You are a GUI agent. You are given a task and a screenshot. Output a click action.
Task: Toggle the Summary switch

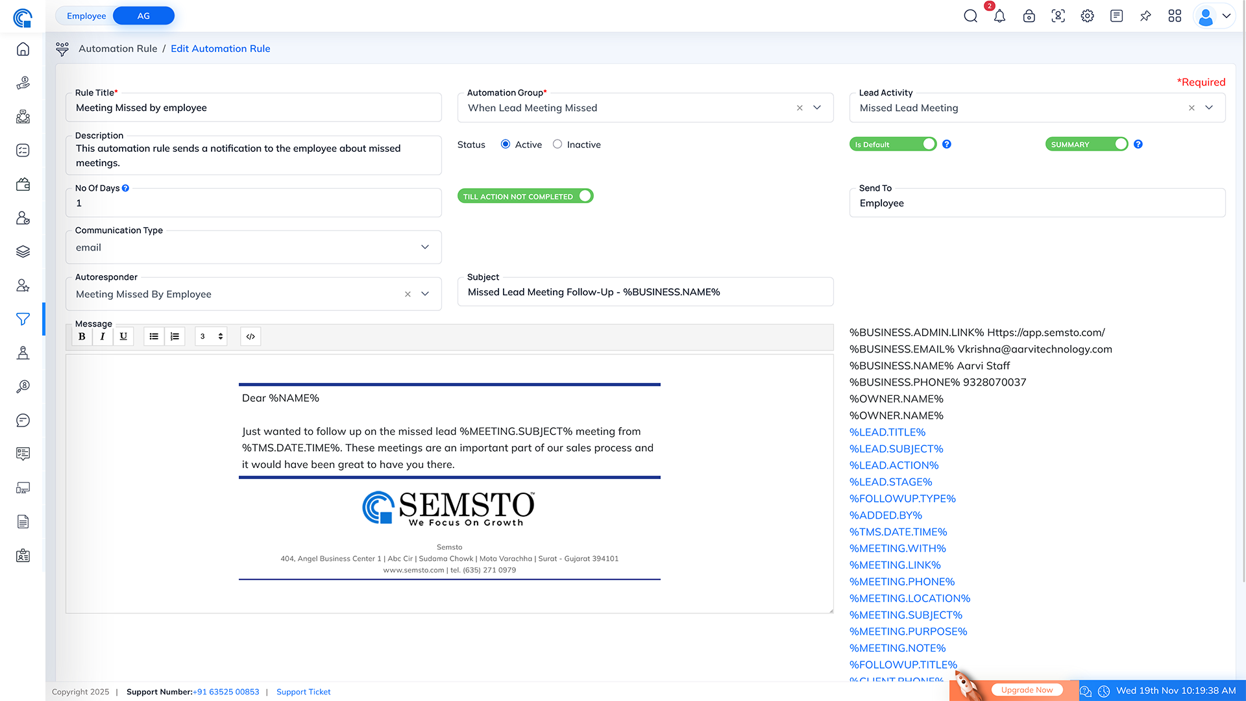tap(1087, 144)
